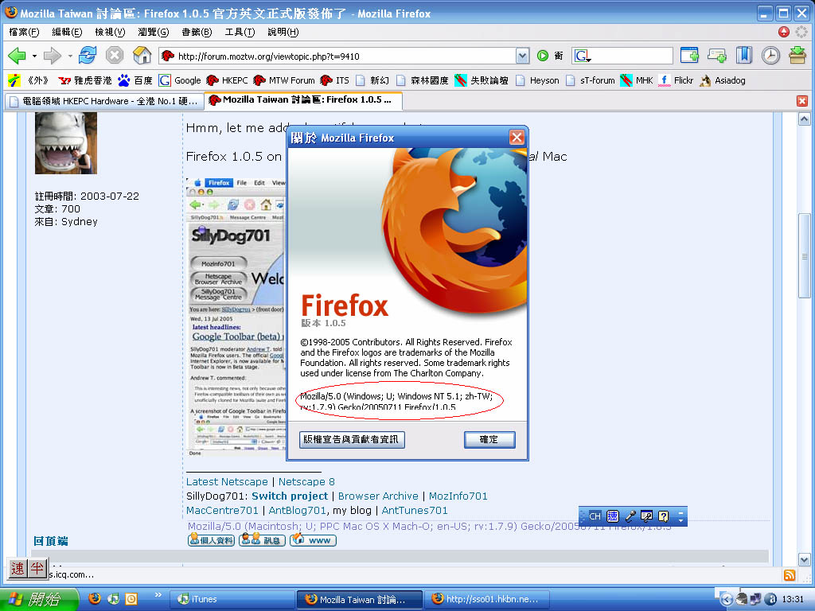Screen dimensions: 815x611
Task: Switch to iTunes in the taskbar
Action: [232, 599]
